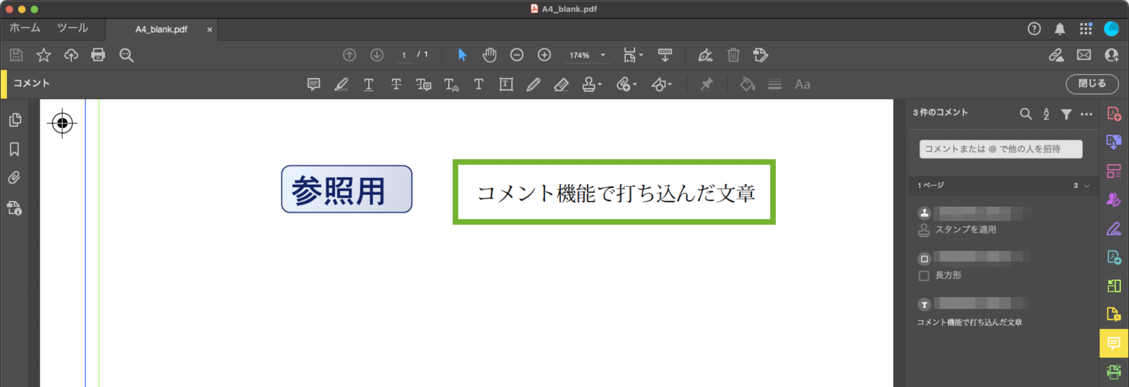
Task: Search comments with the magnifier icon
Action: (1026, 114)
